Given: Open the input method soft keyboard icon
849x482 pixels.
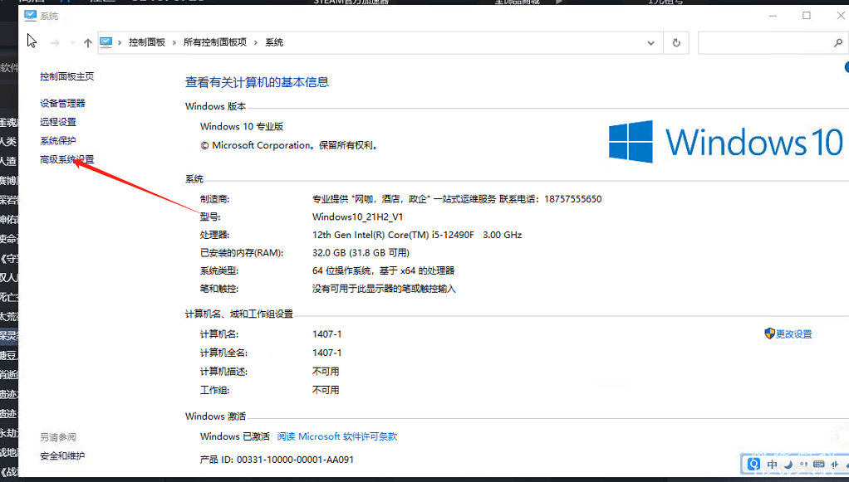Looking at the screenshot, I should (819, 464).
